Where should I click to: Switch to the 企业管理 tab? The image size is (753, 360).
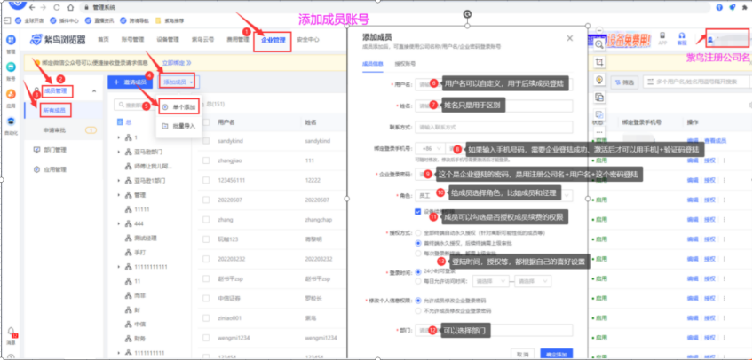tap(272, 40)
